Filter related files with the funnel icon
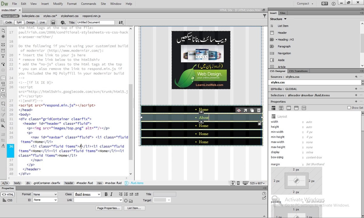 point(265,16)
